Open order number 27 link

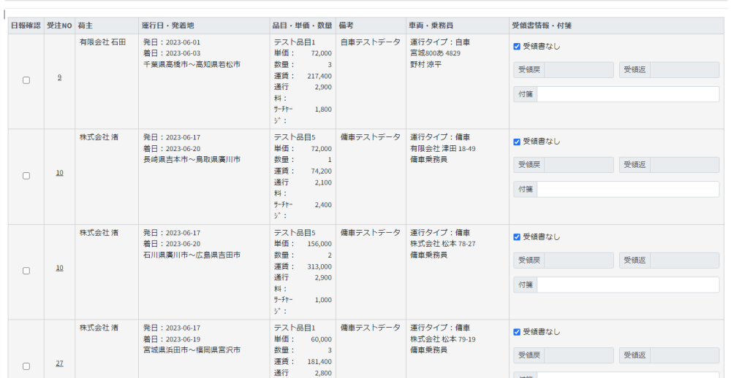(59, 363)
